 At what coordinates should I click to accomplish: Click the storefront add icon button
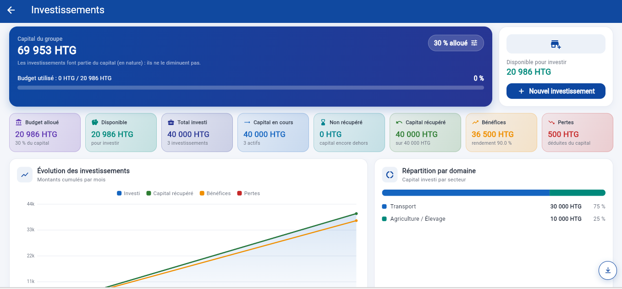coord(556,44)
